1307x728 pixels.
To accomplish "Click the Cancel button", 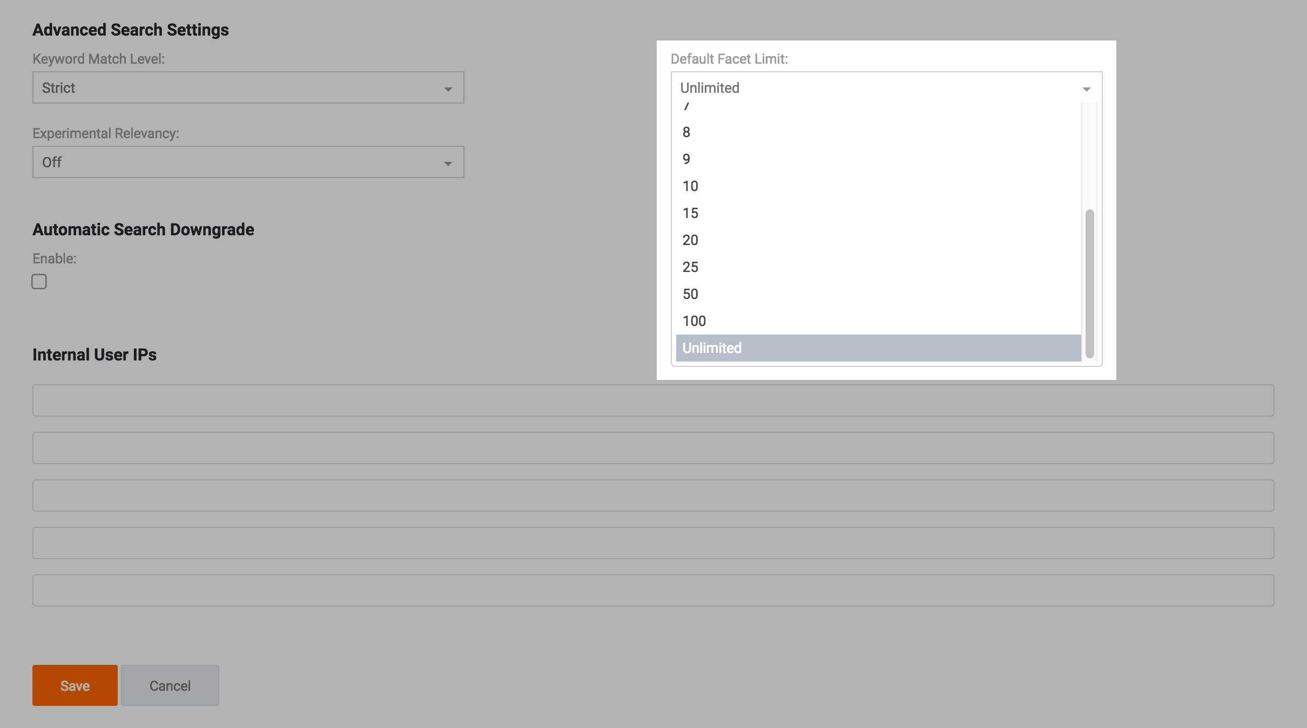I will click(170, 685).
